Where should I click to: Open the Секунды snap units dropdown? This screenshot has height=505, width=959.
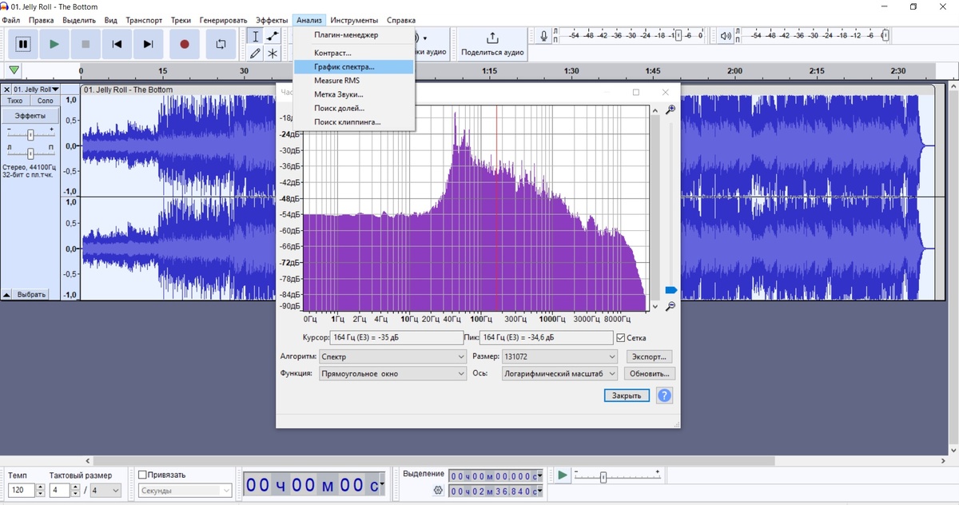[x=185, y=490]
